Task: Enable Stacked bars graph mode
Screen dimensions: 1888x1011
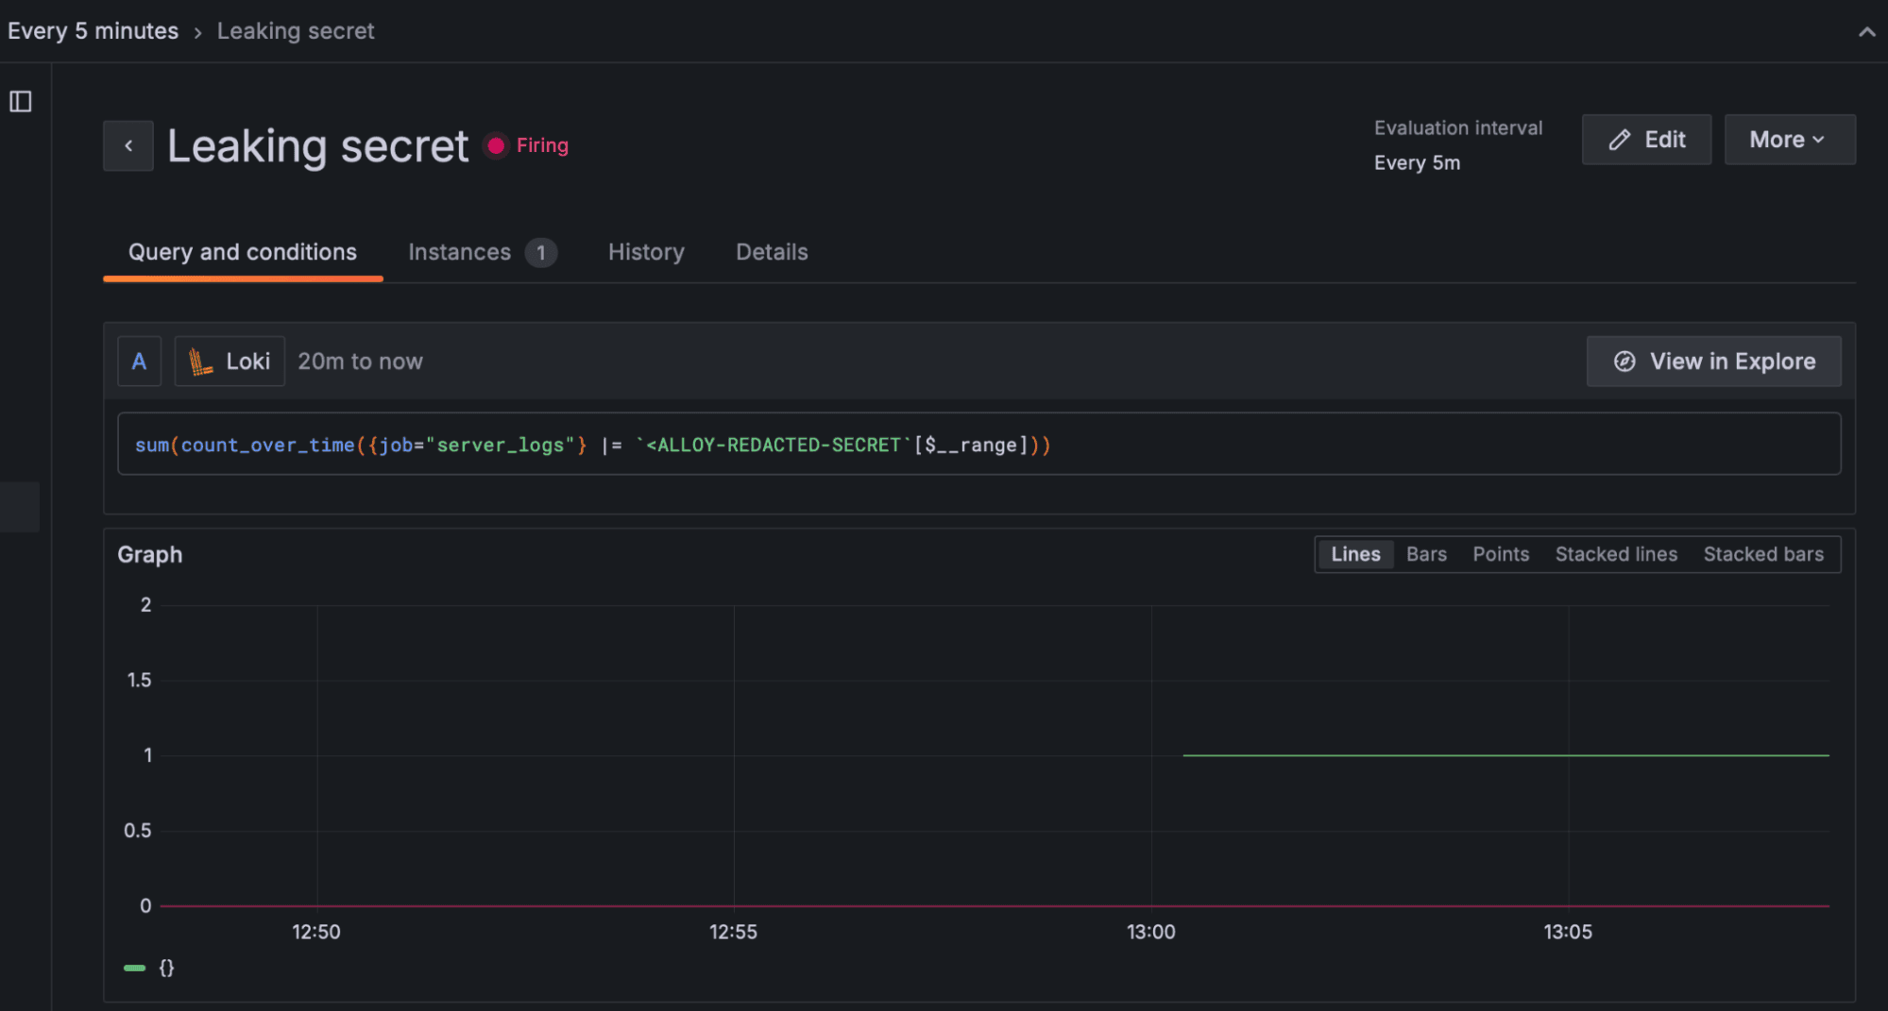Action: coord(1763,554)
